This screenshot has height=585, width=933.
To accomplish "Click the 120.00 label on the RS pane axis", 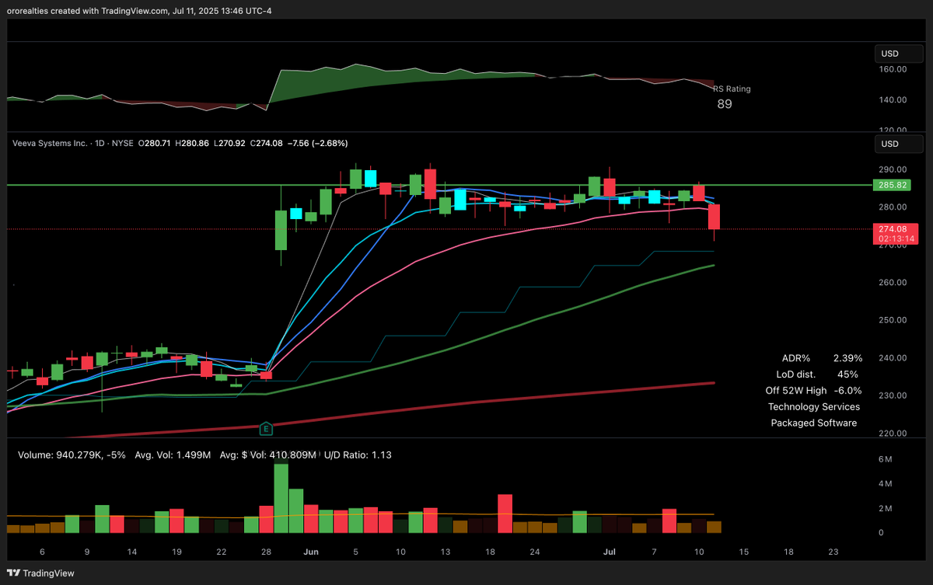I will coord(892,130).
